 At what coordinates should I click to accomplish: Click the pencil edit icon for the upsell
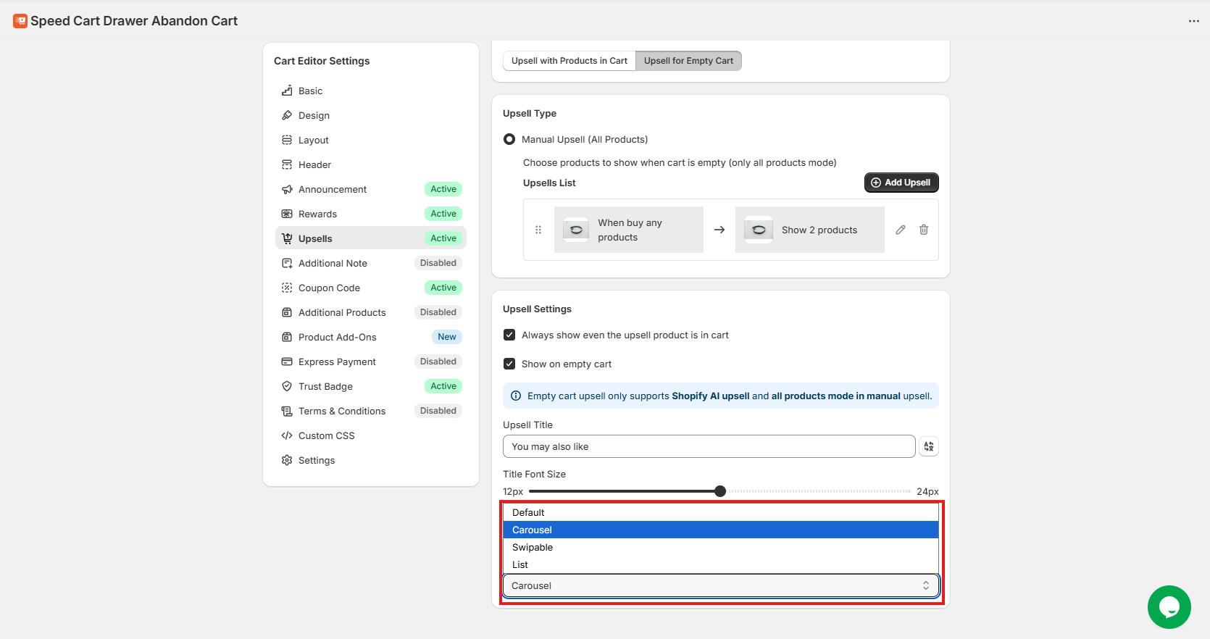coord(901,230)
